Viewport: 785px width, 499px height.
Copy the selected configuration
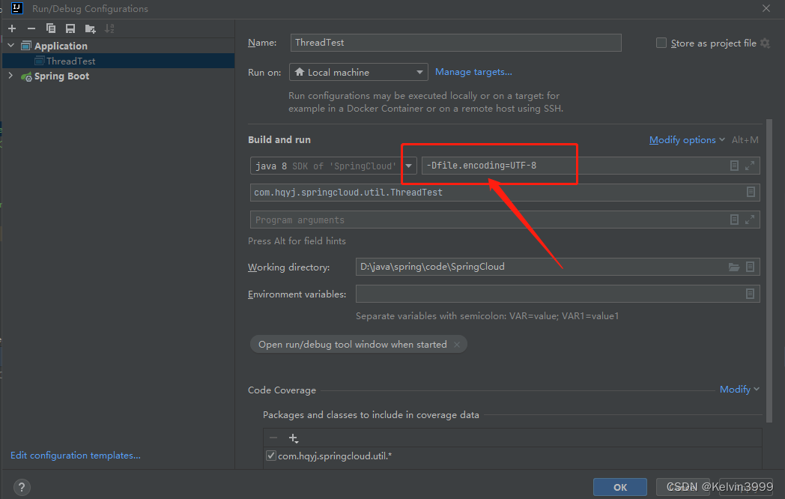[x=51, y=28]
